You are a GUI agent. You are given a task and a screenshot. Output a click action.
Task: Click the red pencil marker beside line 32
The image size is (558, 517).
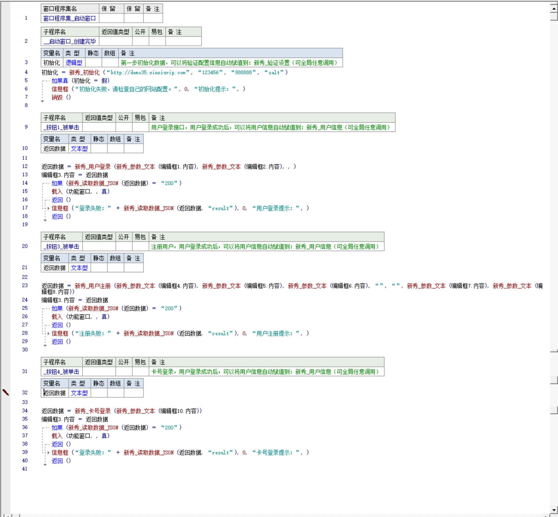6,392
